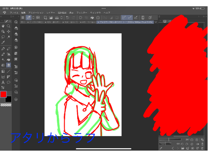This screenshot has width=208, height=156.
Task: Open the ファイル menu
Action: (14, 13)
